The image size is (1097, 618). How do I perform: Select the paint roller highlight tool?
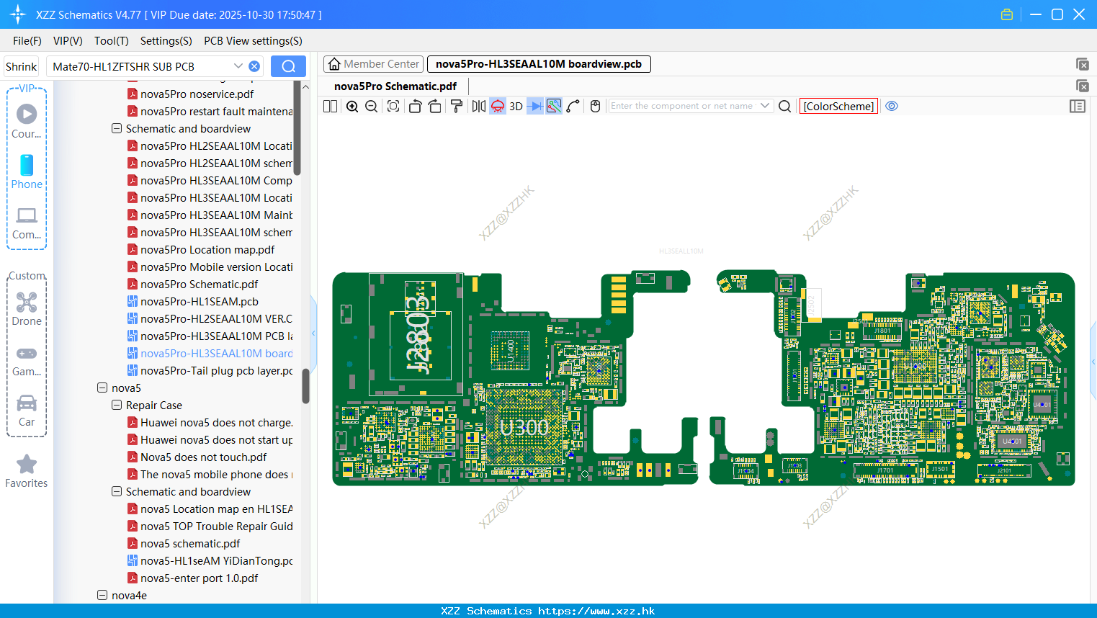(457, 106)
